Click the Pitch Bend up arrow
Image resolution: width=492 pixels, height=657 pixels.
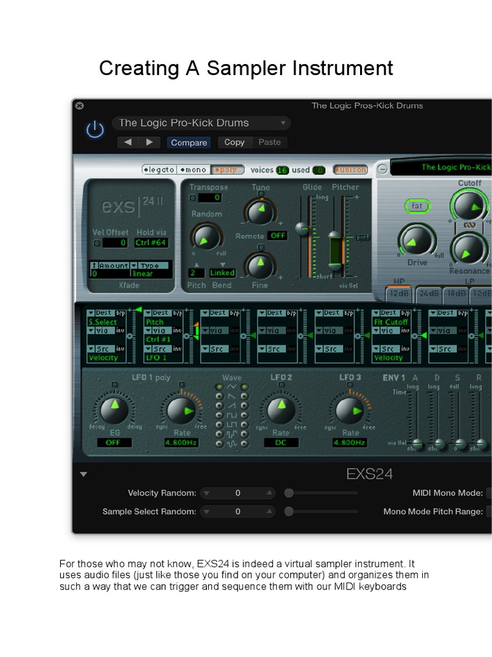click(x=197, y=264)
